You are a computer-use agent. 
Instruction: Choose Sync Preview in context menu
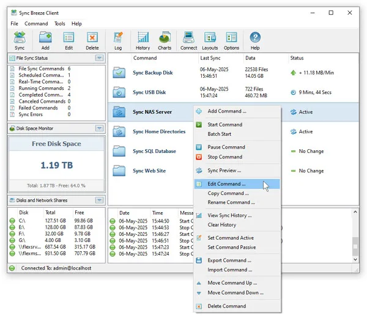[x=237, y=171]
